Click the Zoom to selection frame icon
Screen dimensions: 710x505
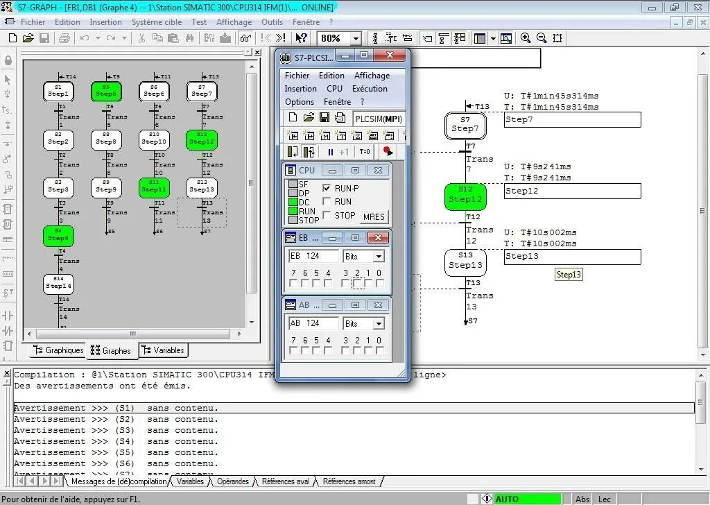coord(557,38)
